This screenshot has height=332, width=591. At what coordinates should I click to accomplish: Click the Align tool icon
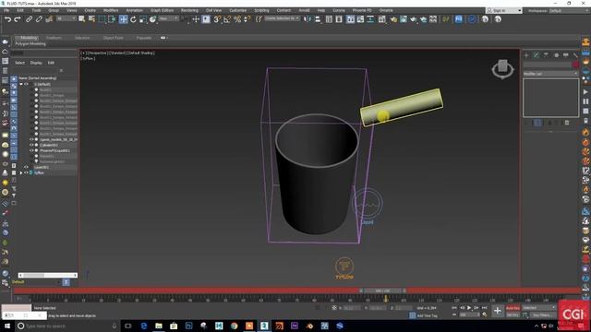[318, 19]
